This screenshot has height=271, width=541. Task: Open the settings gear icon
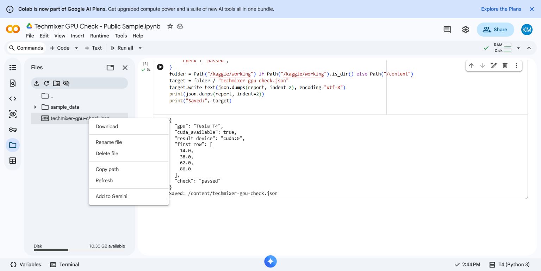[x=466, y=30]
